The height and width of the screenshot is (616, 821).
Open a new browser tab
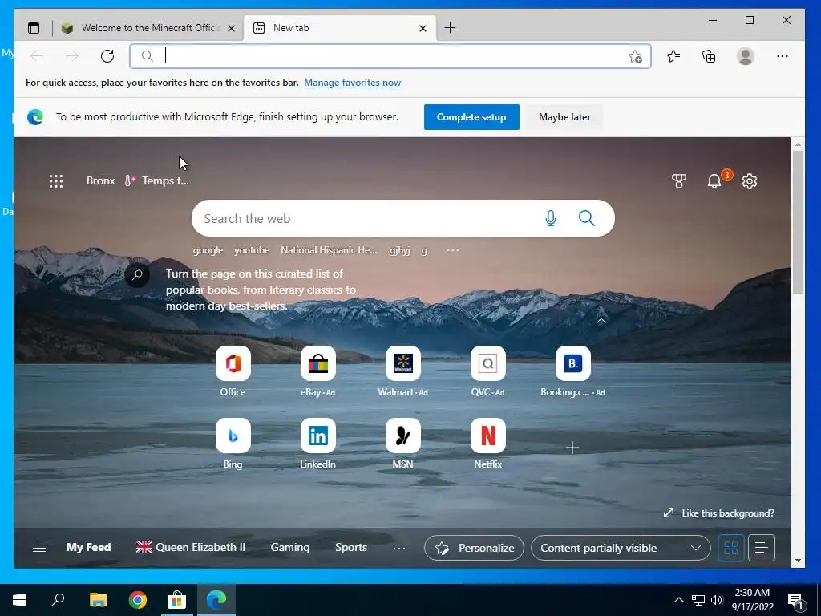(x=450, y=28)
